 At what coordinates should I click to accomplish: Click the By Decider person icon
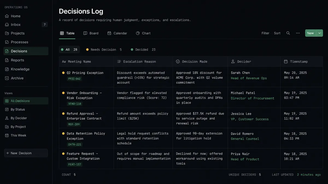(x=7, y=118)
